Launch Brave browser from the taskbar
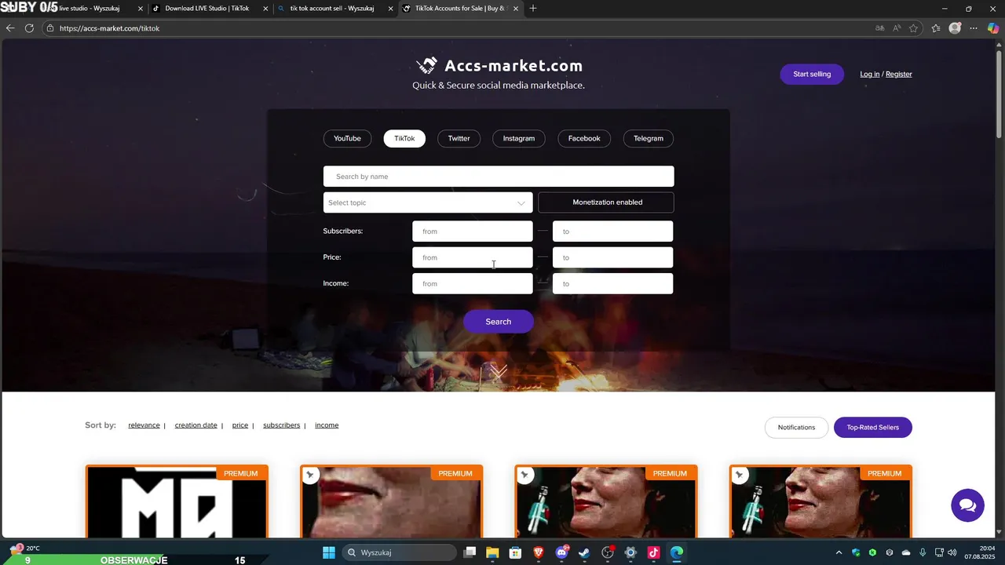The image size is (1005, 565). pyautogui.click(x=539, y=552)
